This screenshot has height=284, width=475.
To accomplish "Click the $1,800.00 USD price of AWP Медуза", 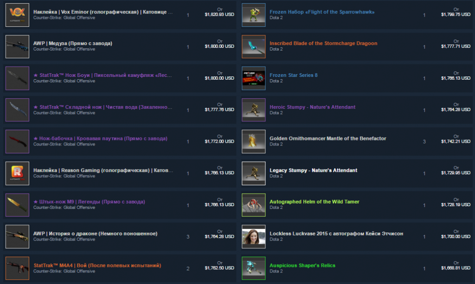I will coord(219,46).
